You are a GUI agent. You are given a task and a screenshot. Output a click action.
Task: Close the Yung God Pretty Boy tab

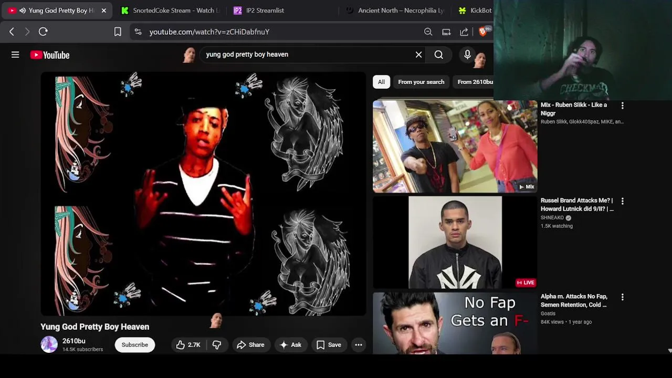pyautogui.click(x=103, y=10)
